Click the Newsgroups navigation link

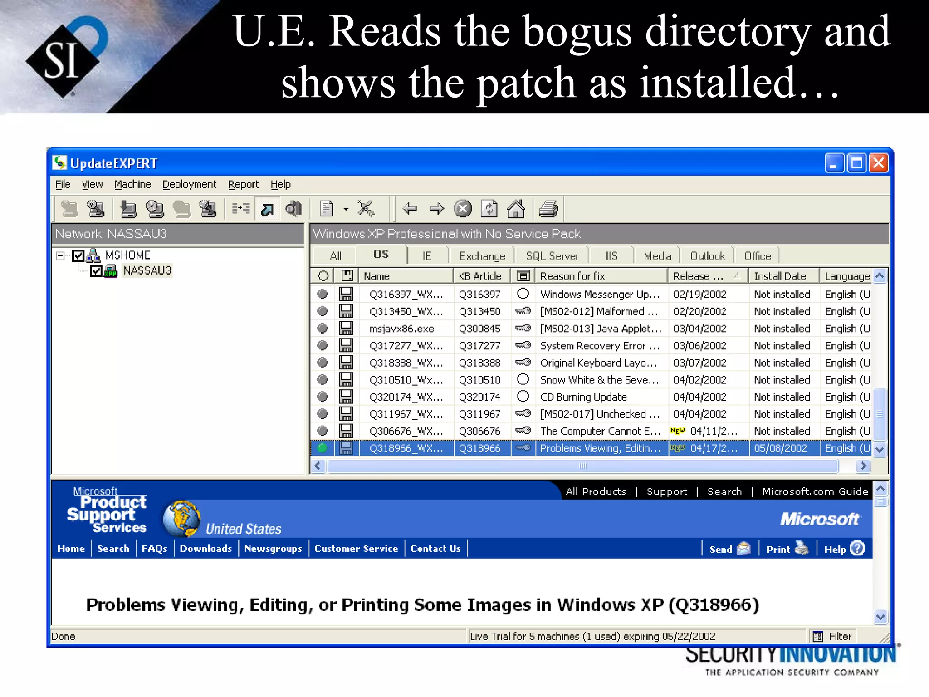click(x=273, y=549)
